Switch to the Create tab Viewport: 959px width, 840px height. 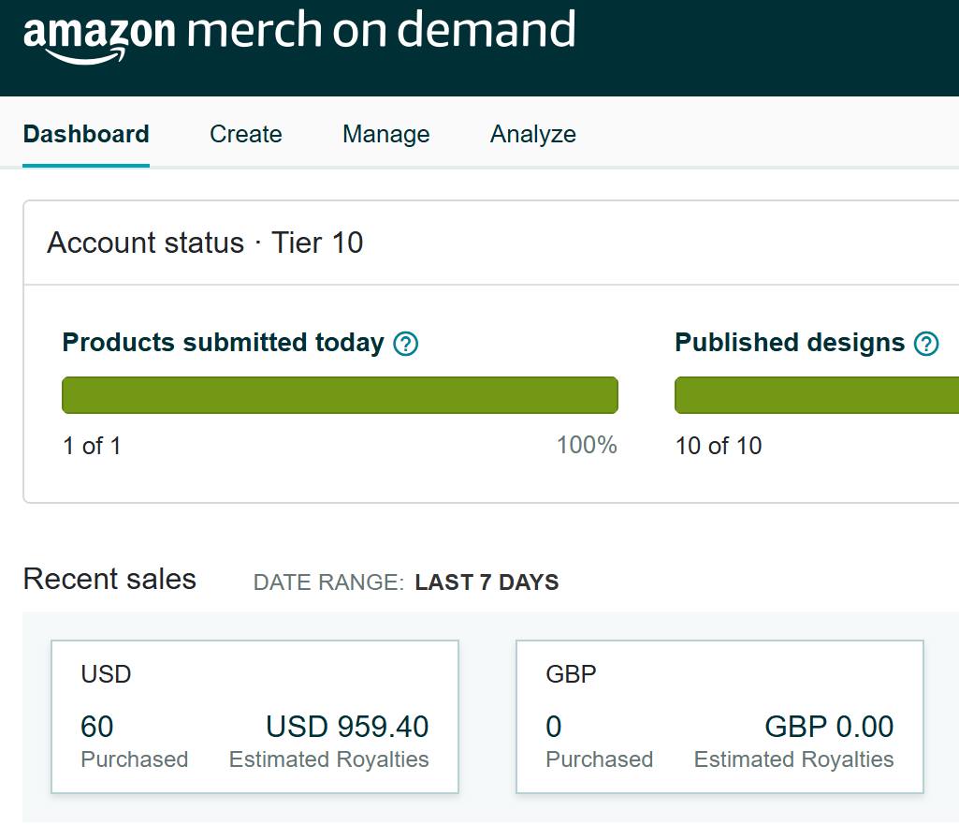click(245, 134)
